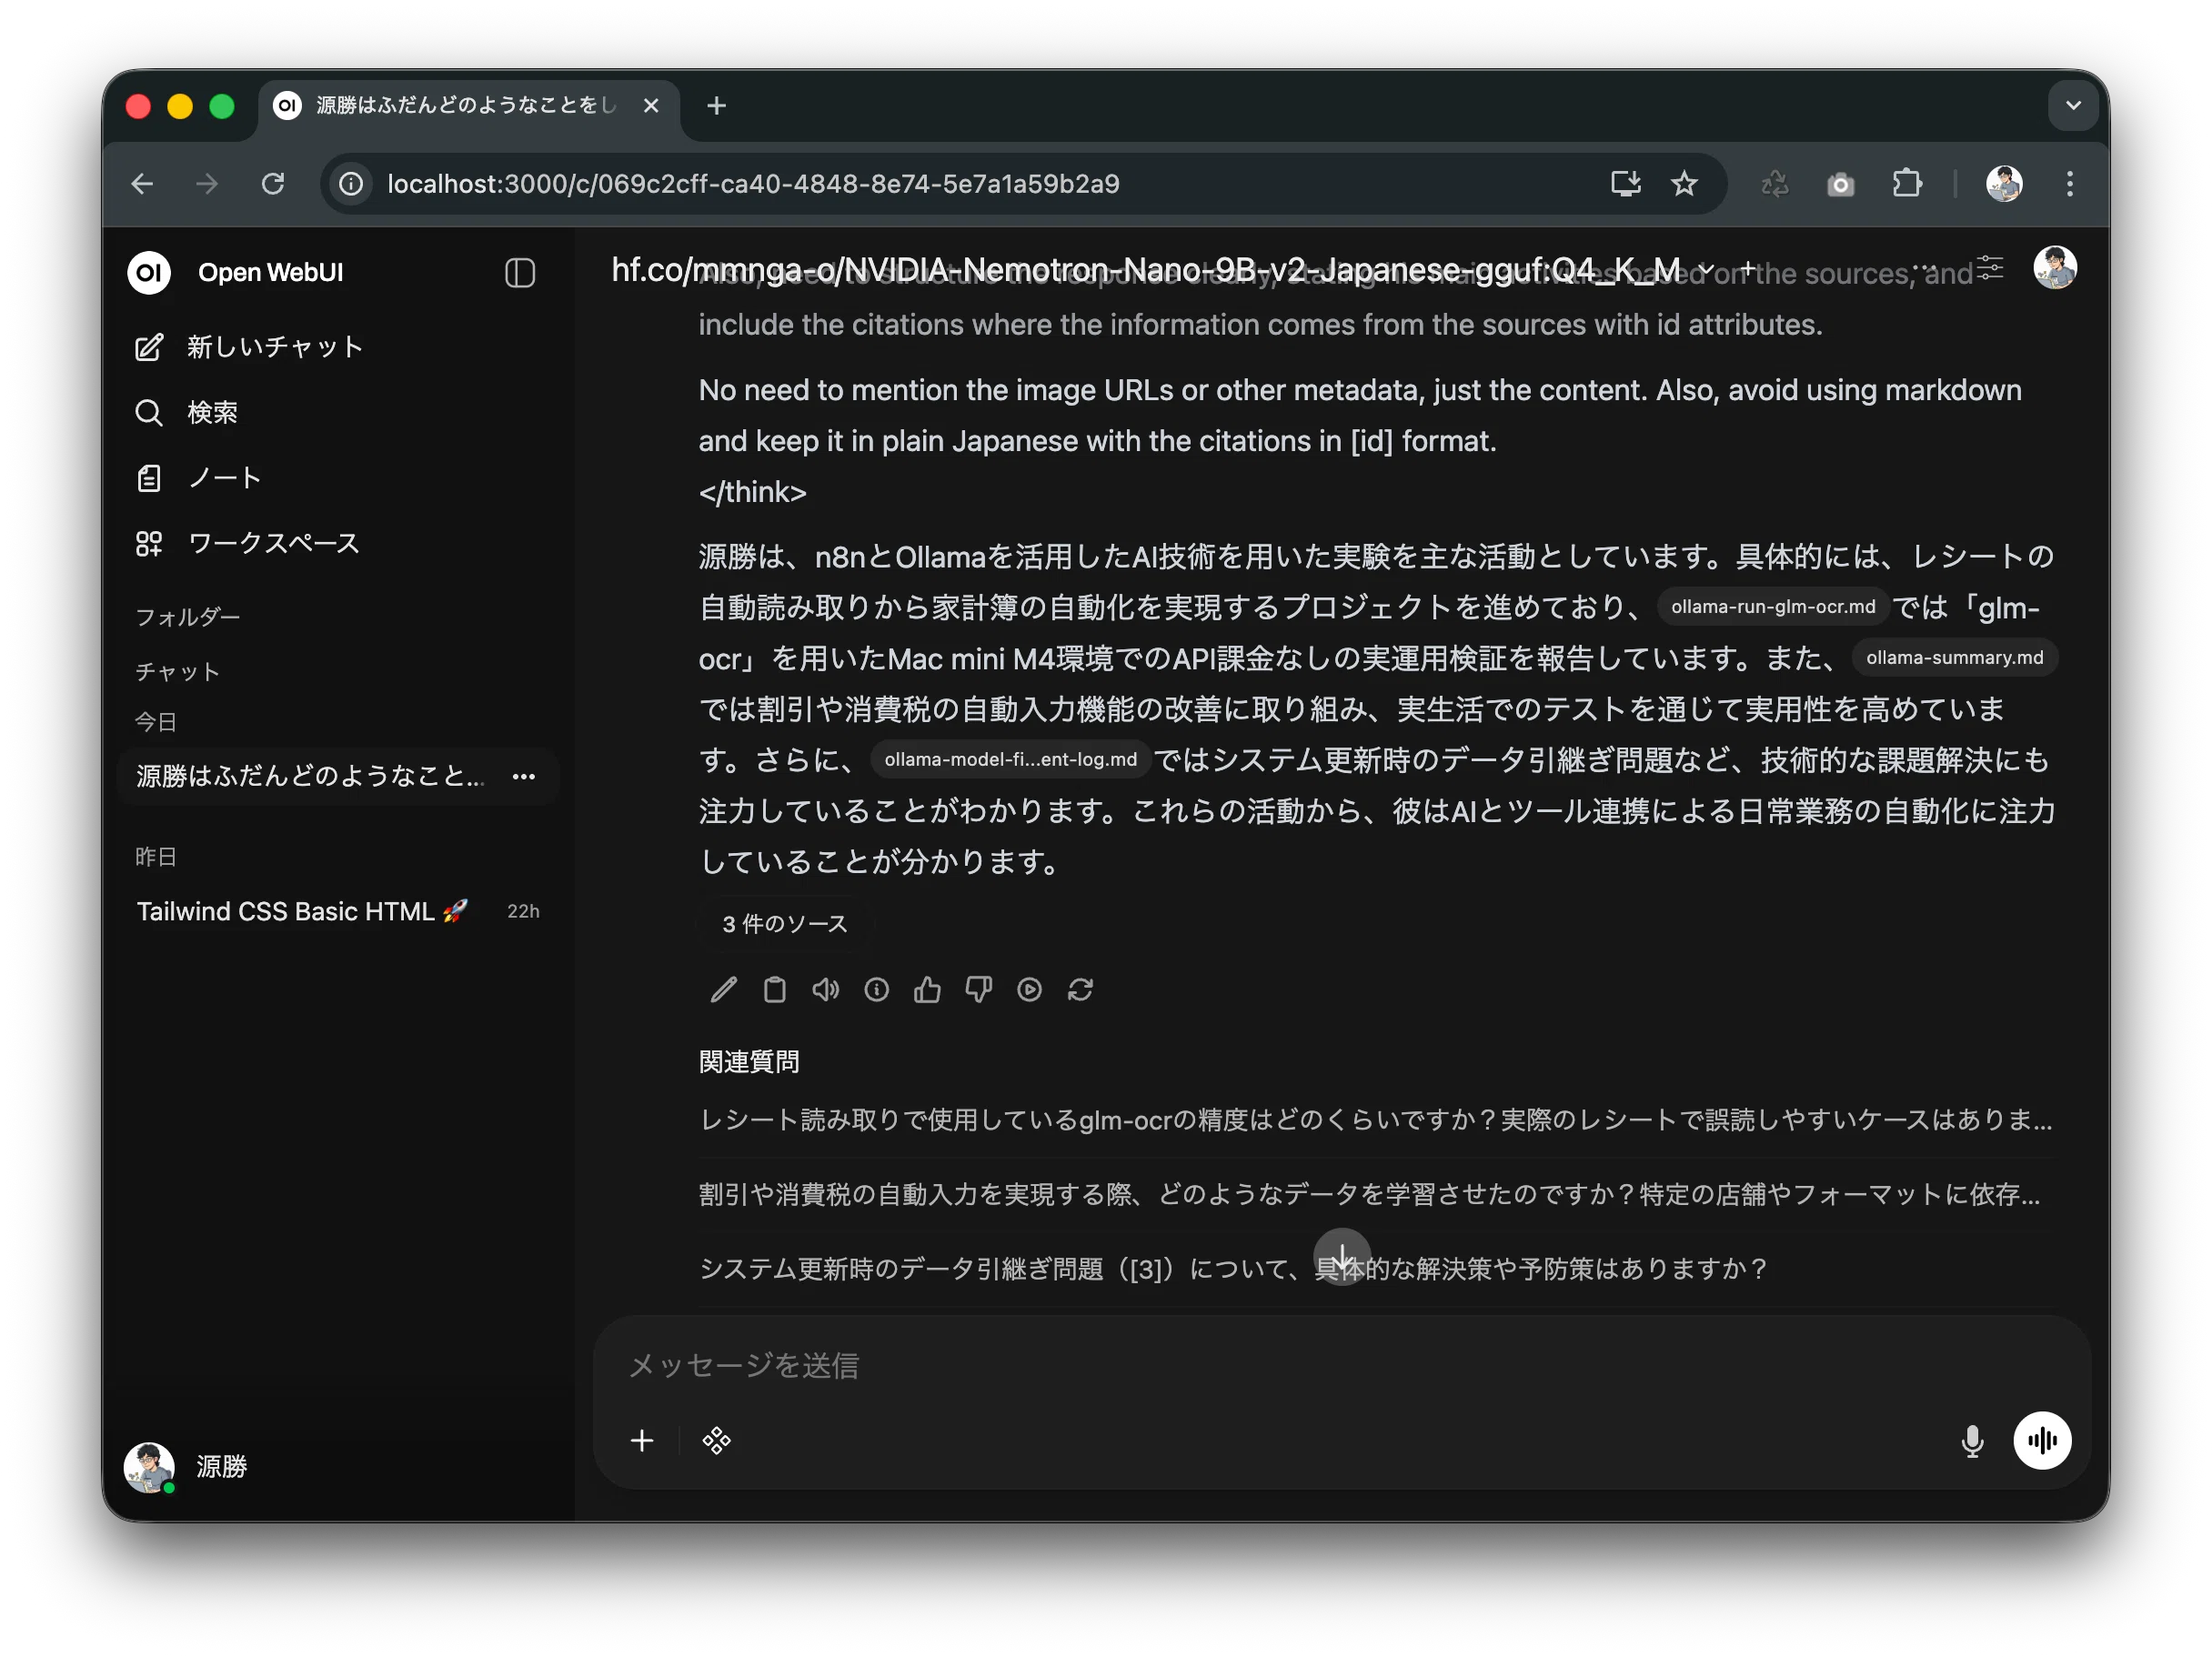Click the profile avatar in the chat header
Viewport: 2212px width, 1657px height.
click(x=2055, y=268)
